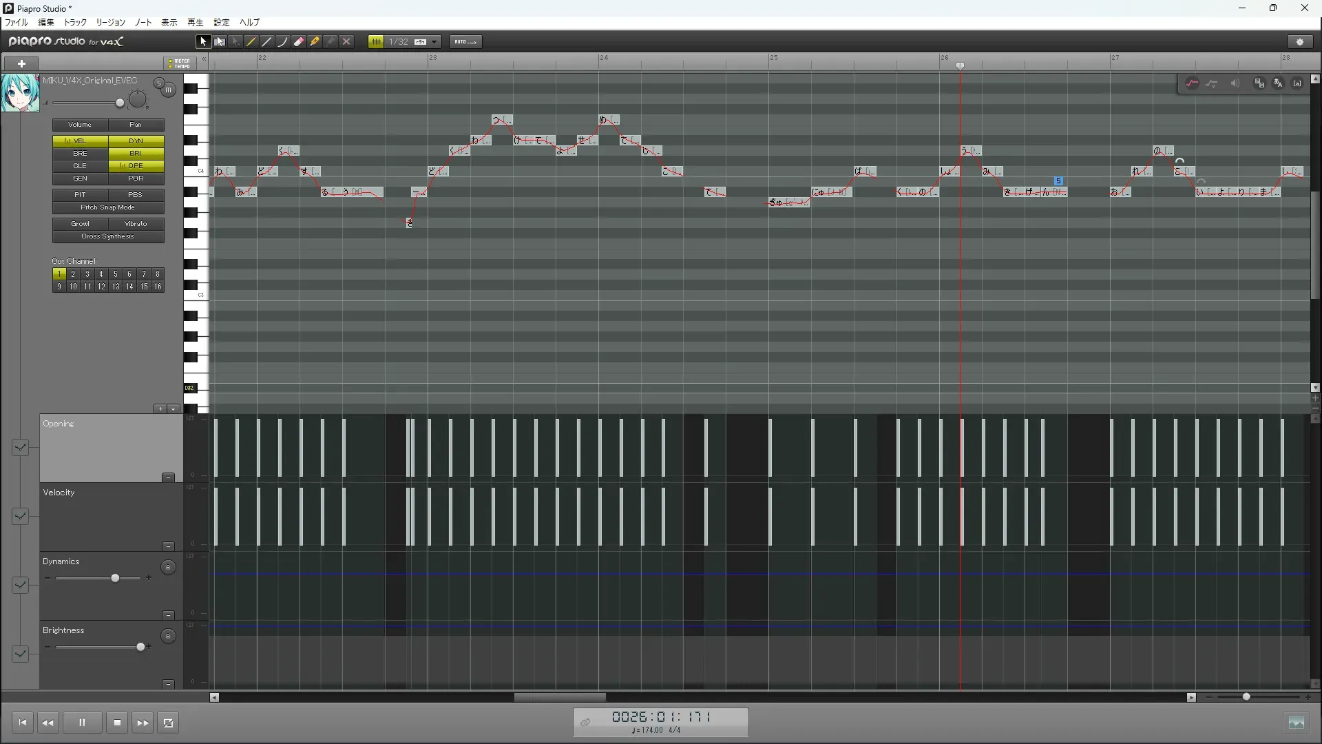The height and width of the screenshot is (744, 1322).
Task: Open the トラック menu
Action: 75,23
